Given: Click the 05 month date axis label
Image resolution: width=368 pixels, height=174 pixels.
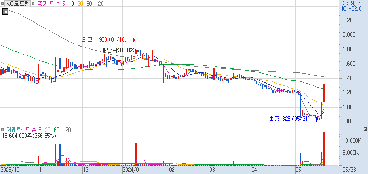Looking at the screenshot, I should 298,170.
